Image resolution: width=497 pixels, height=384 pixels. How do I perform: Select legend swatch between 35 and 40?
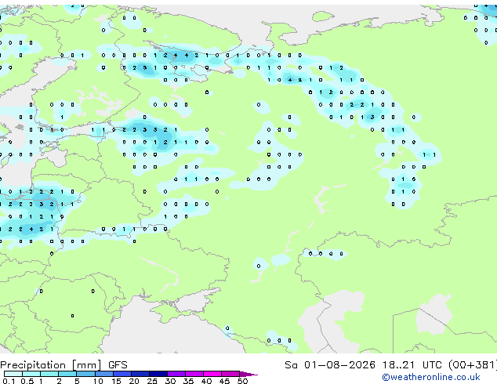194,374
